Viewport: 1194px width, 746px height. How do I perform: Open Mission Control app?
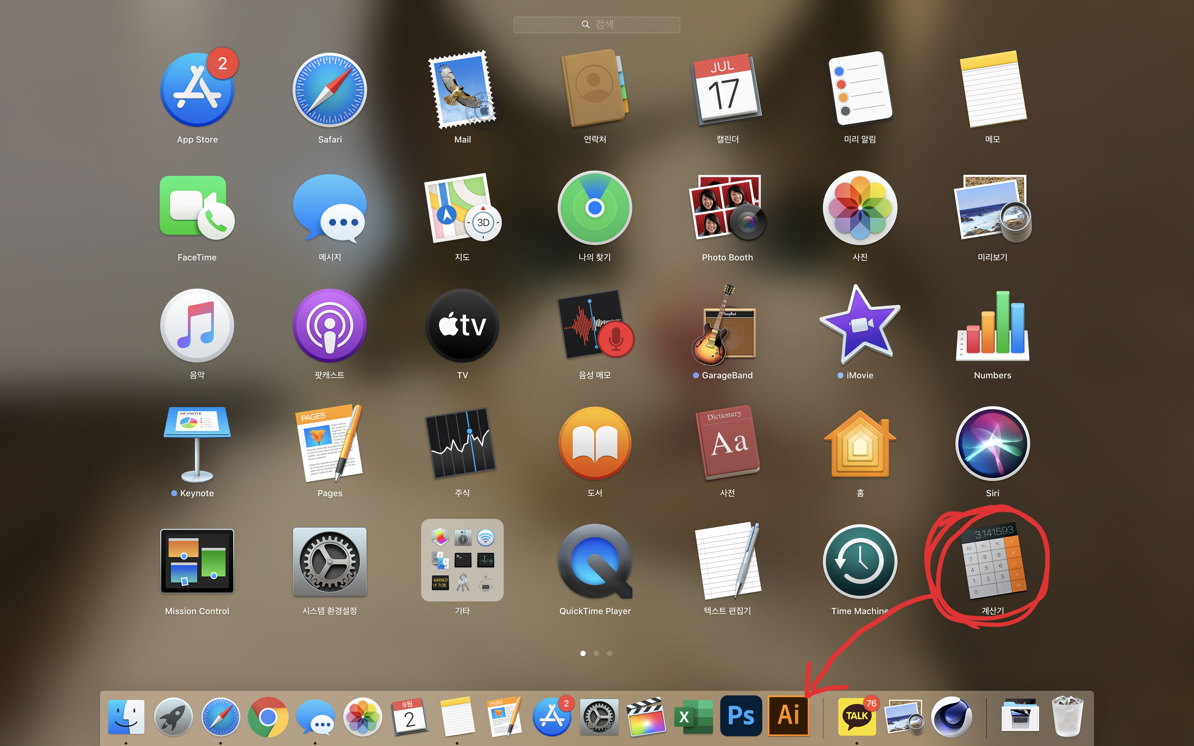[x=197, y=561]
